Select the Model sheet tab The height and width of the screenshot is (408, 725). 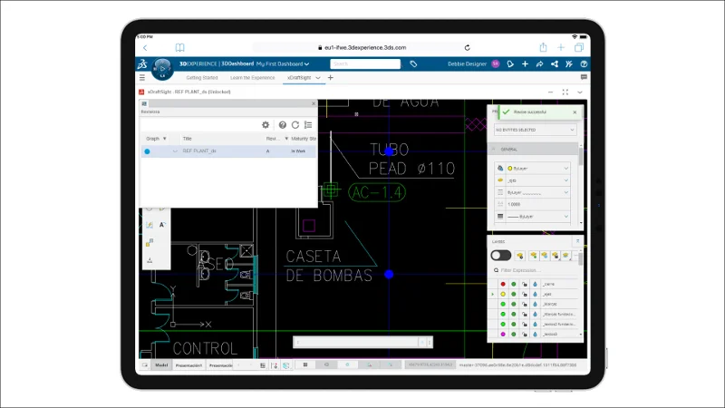(x=161, y=365)
